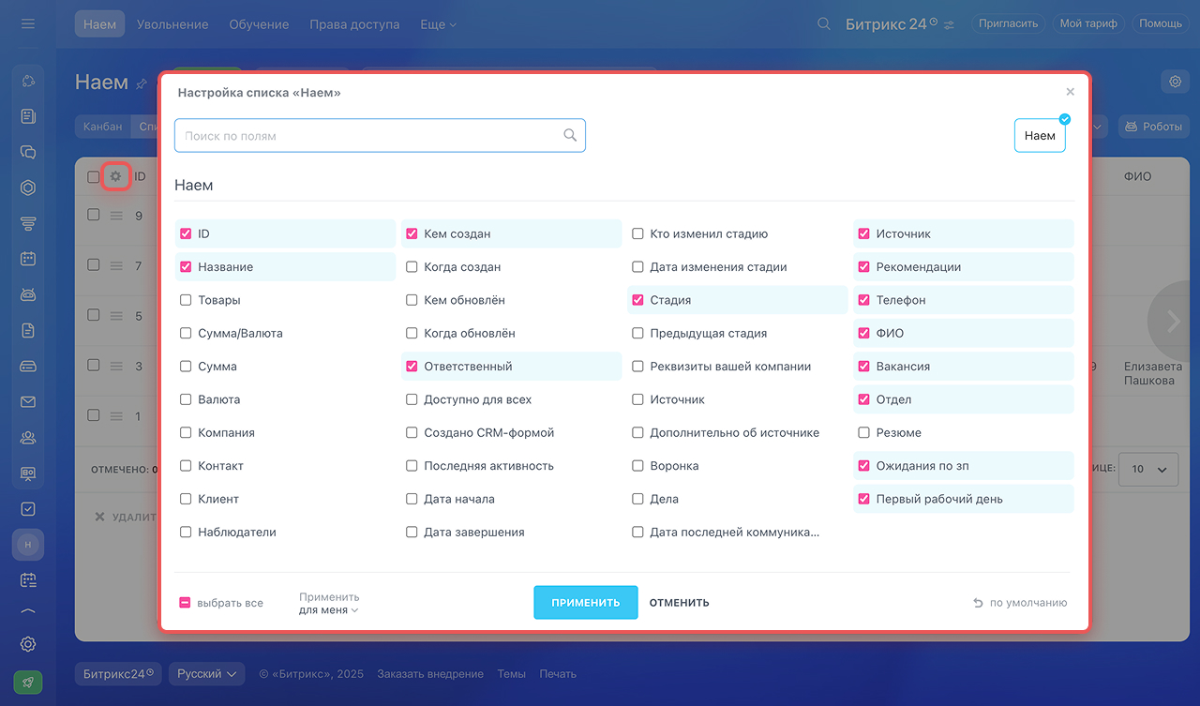Open the page size dropdown showing 10
The width and height of the screenshot is (1200, 706).
[1149, 469]
